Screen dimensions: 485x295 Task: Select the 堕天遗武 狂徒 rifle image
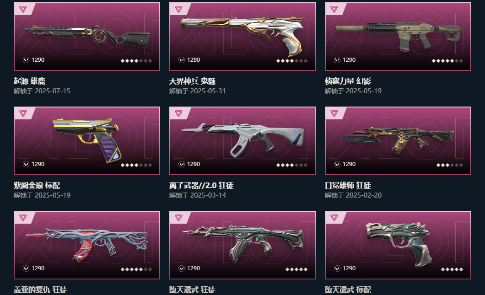pyautogui.click(x=243, y=244)
